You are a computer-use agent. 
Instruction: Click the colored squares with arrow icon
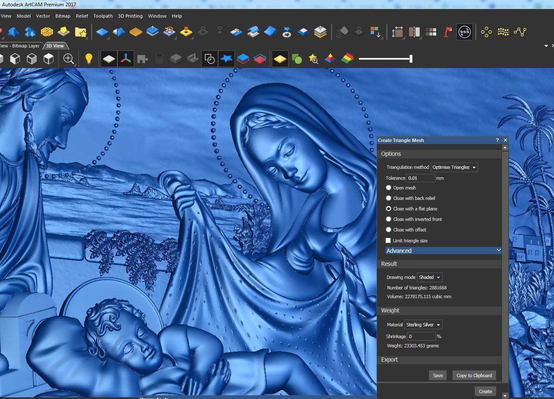375,32
